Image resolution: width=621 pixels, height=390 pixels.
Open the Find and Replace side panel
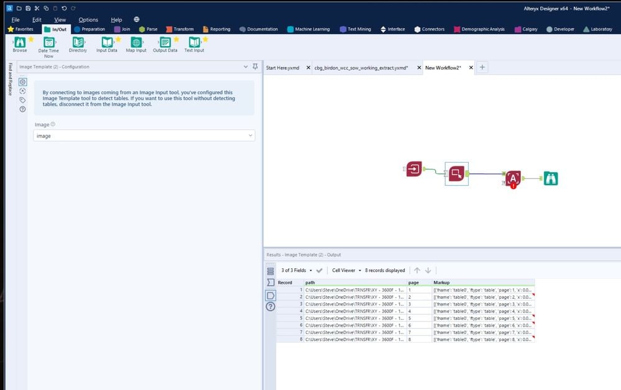click(11, 79)
